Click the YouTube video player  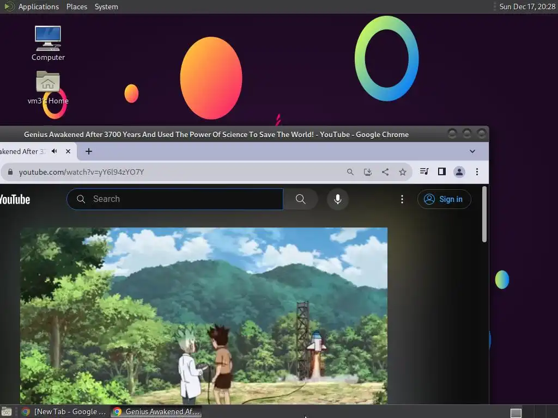pos(204,316)
